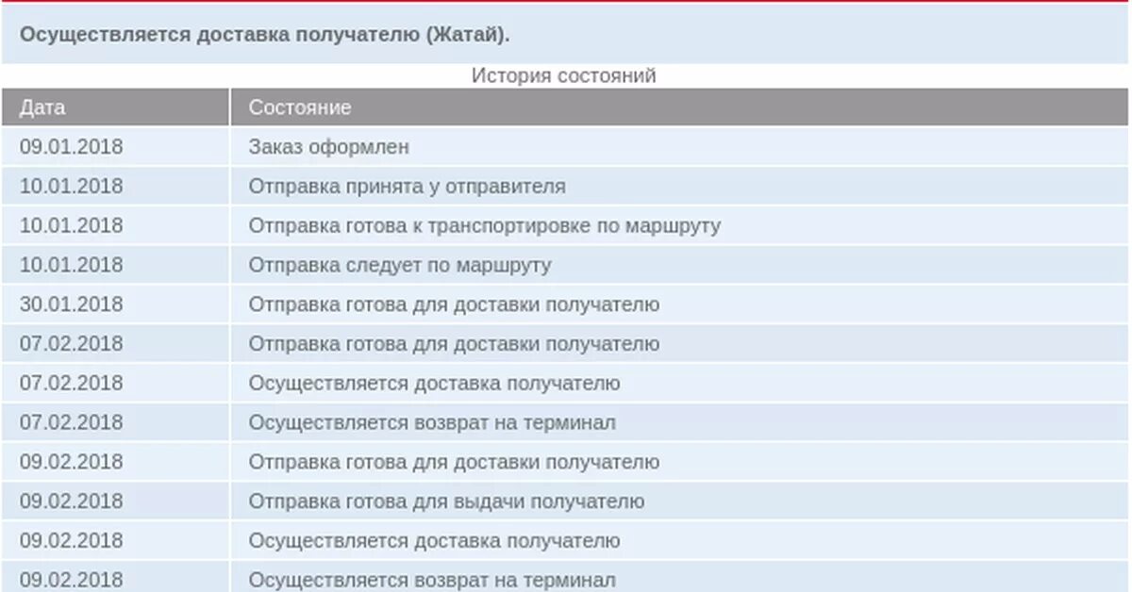
Task: Click the 10.01.2018 date beside "Отправка принята"
Action: (72, 187)
